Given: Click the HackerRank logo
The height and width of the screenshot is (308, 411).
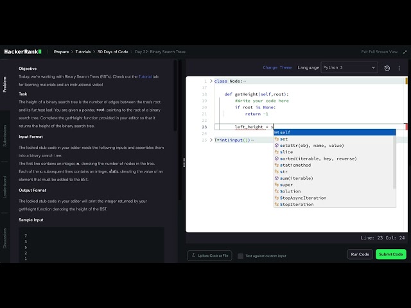Looking at the screenshot, I should coord(23,51).
